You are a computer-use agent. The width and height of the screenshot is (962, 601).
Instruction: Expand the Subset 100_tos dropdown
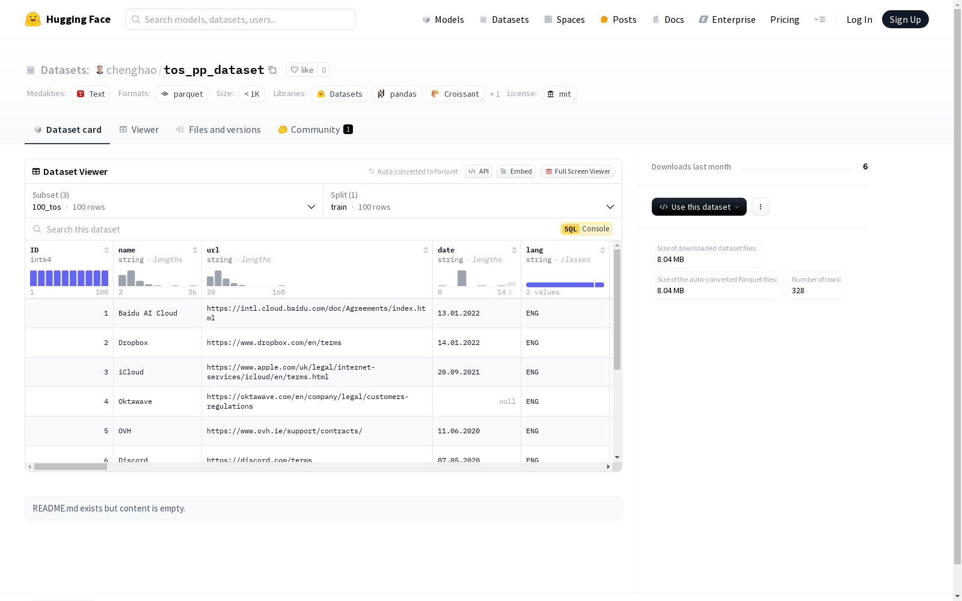click(x=174, y=201)
